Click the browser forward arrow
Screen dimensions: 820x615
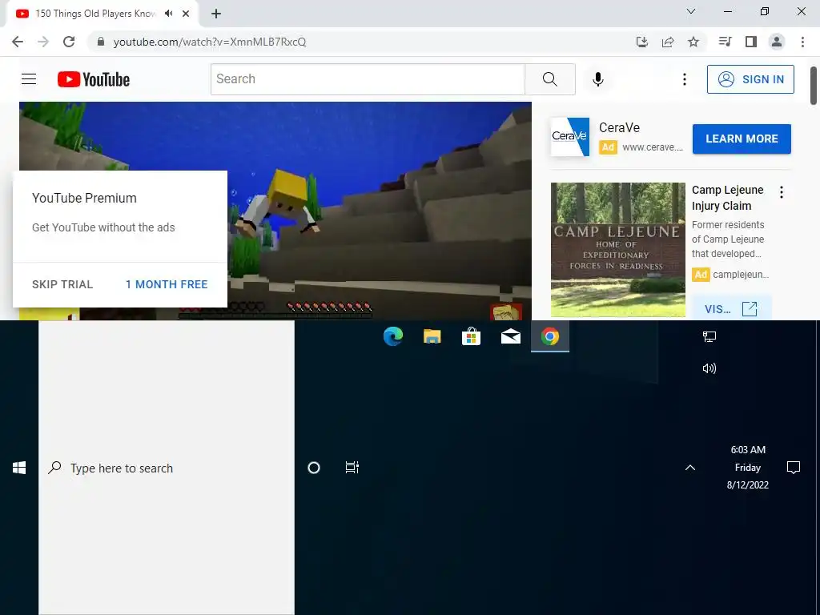43,42
